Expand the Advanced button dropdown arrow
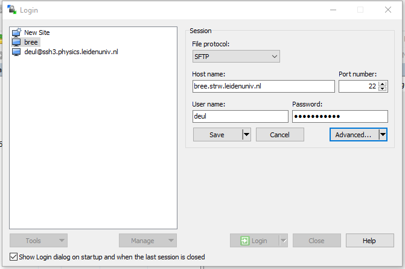The height and width of the screenshot is (269, 405). coord(383,135)
